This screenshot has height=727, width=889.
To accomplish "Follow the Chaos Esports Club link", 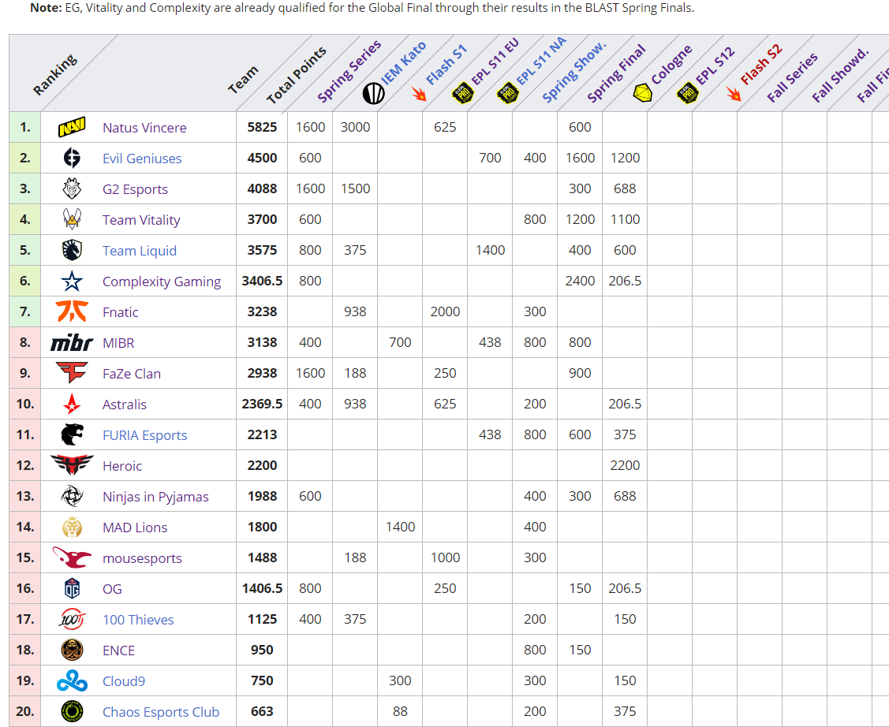I will [161, 712].
